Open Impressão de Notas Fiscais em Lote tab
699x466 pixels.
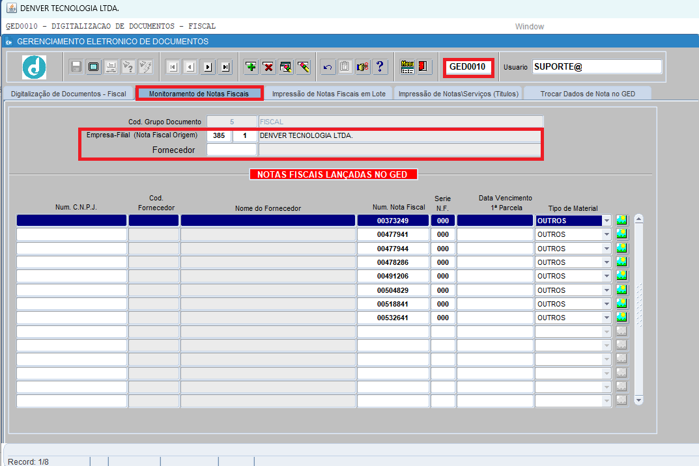point(328,94)
